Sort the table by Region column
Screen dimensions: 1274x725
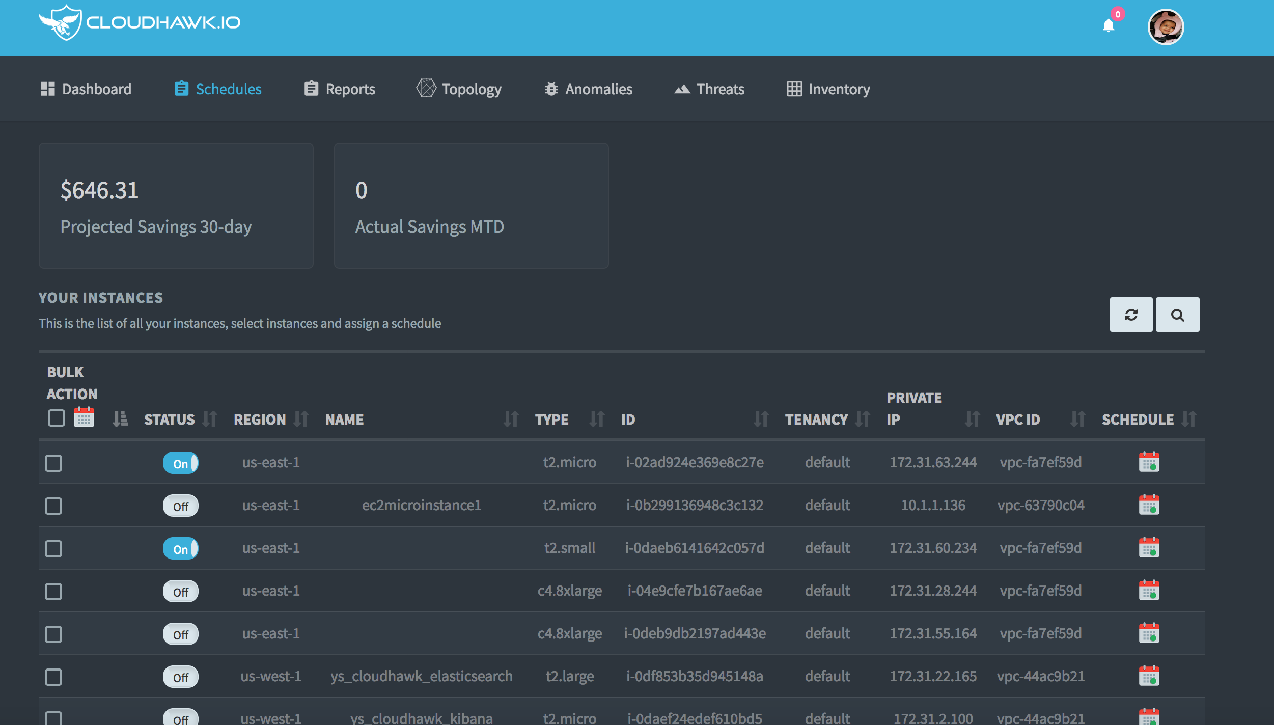coord(300,419)
